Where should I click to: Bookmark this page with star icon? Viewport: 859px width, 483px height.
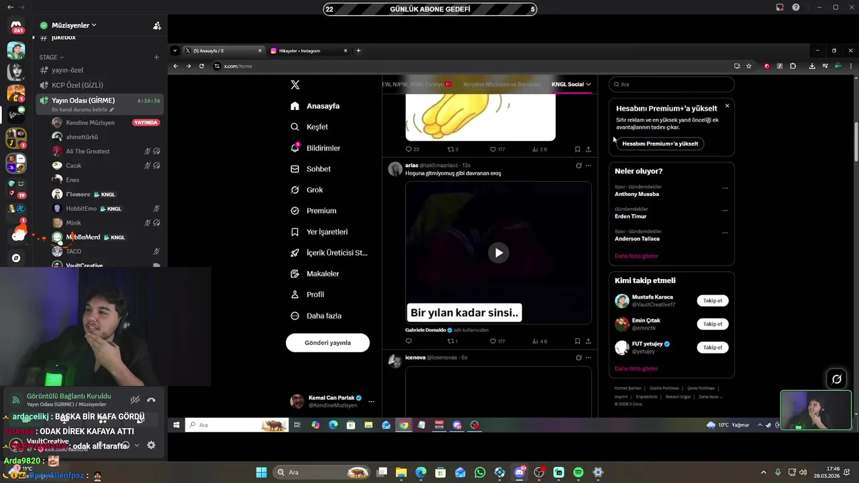pos(749,66)
